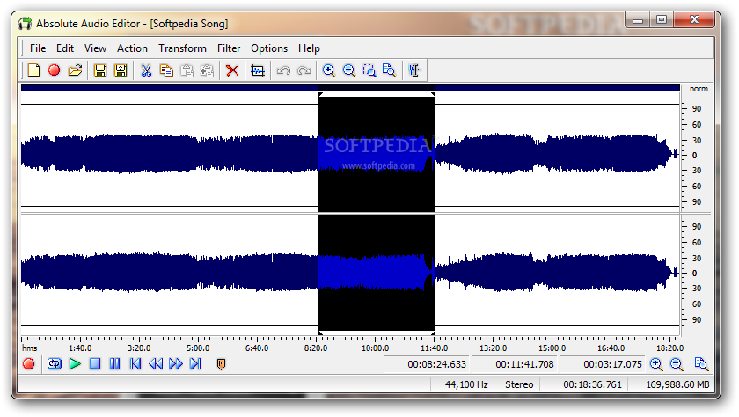Zoom out using the toolbar magnifier
This screenshot has width=739, height=417.
349,70
